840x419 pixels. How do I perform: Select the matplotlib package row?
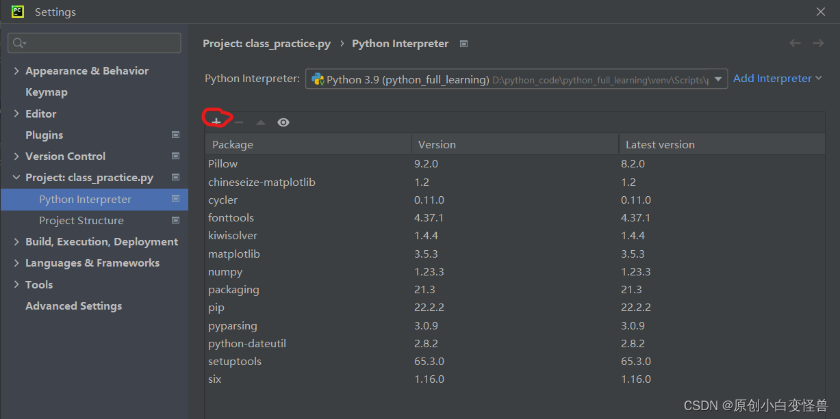point(234,254)
